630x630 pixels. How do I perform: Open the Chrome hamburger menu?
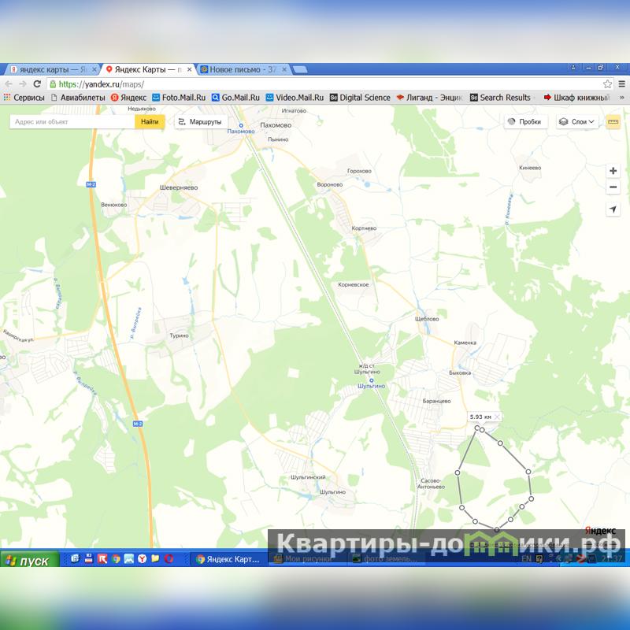(621, 83)
